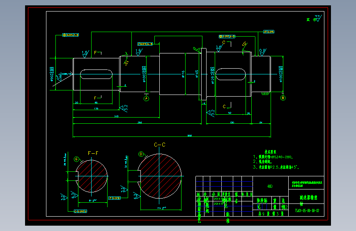The width and height of the screenshot is (356, 231).
Task: Select the lower F section cut marker
Action: pos(98,98)
